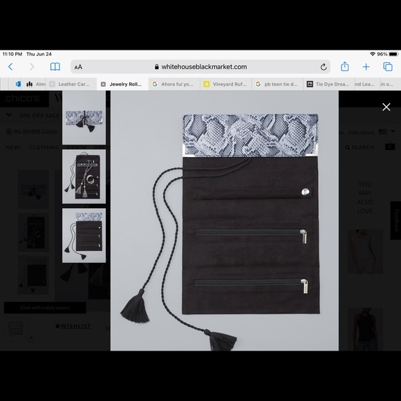Open the Vineyard Ruf... tab
Image resolution: width=401 pixels, height=401 pixels.
pos(226,84)
